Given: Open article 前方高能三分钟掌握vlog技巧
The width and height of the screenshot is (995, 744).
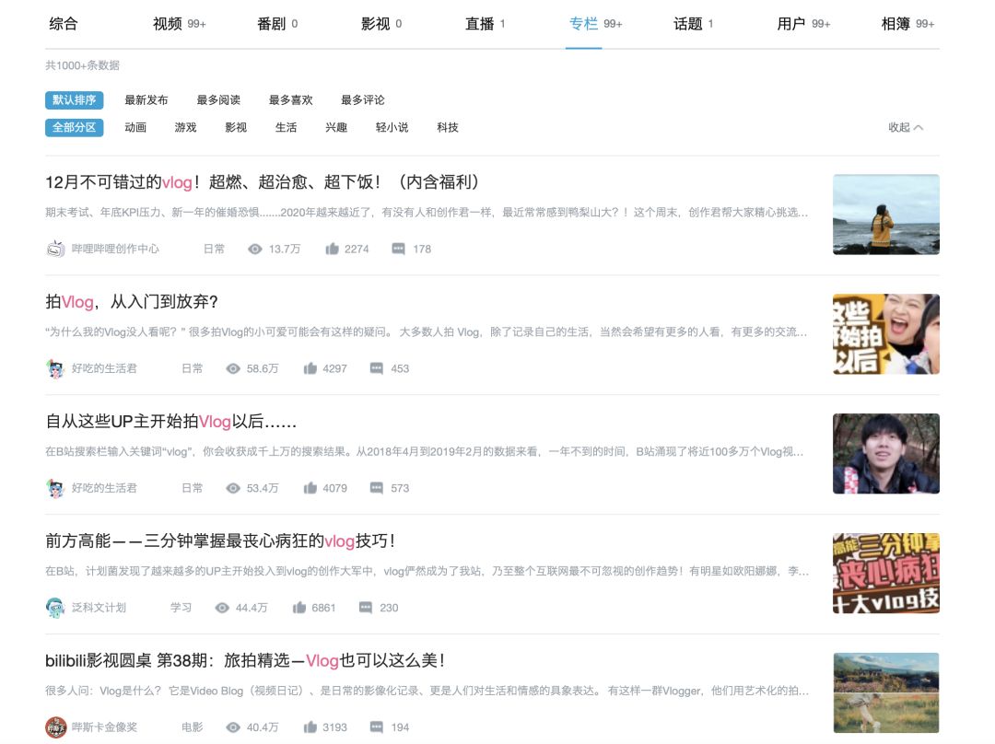Looking at the screenshot, I should [221, 541].
